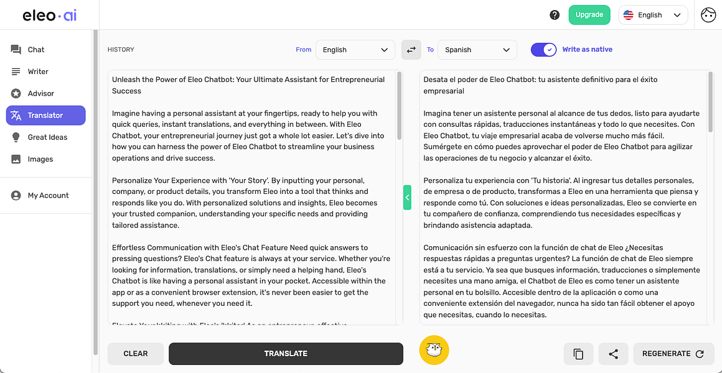Swap translation languages with the arrows icon
722x373 pixels.
pos(411,49)
